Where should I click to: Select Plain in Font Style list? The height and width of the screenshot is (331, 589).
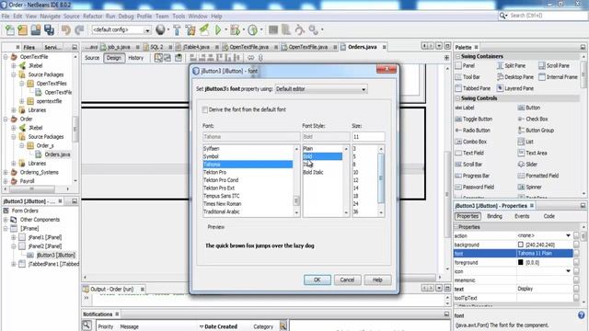pos(323,149)
